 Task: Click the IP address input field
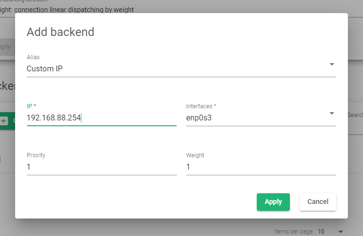102,118
